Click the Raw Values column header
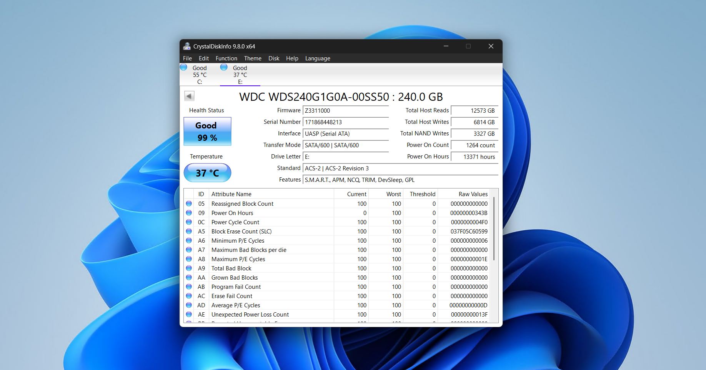The height and width of the screenshot is (370, 706). click(x=464, y=194)
